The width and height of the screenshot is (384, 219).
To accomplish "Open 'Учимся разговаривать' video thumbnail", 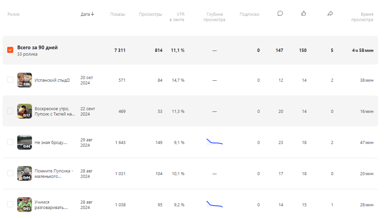I will pos(24,205).
